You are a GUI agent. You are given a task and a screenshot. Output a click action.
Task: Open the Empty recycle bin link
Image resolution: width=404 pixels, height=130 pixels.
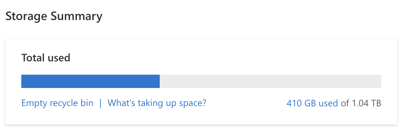tap(57, 103)
